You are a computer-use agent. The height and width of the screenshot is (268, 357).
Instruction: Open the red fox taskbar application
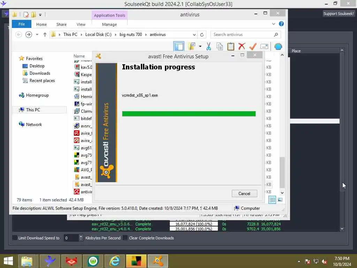tap(71, 261)
